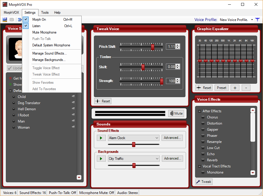Image resolution: width=263 pixels, height=196 pixels.
Task: Open the equalizer Preset button
Action: (x=222, y=88)
